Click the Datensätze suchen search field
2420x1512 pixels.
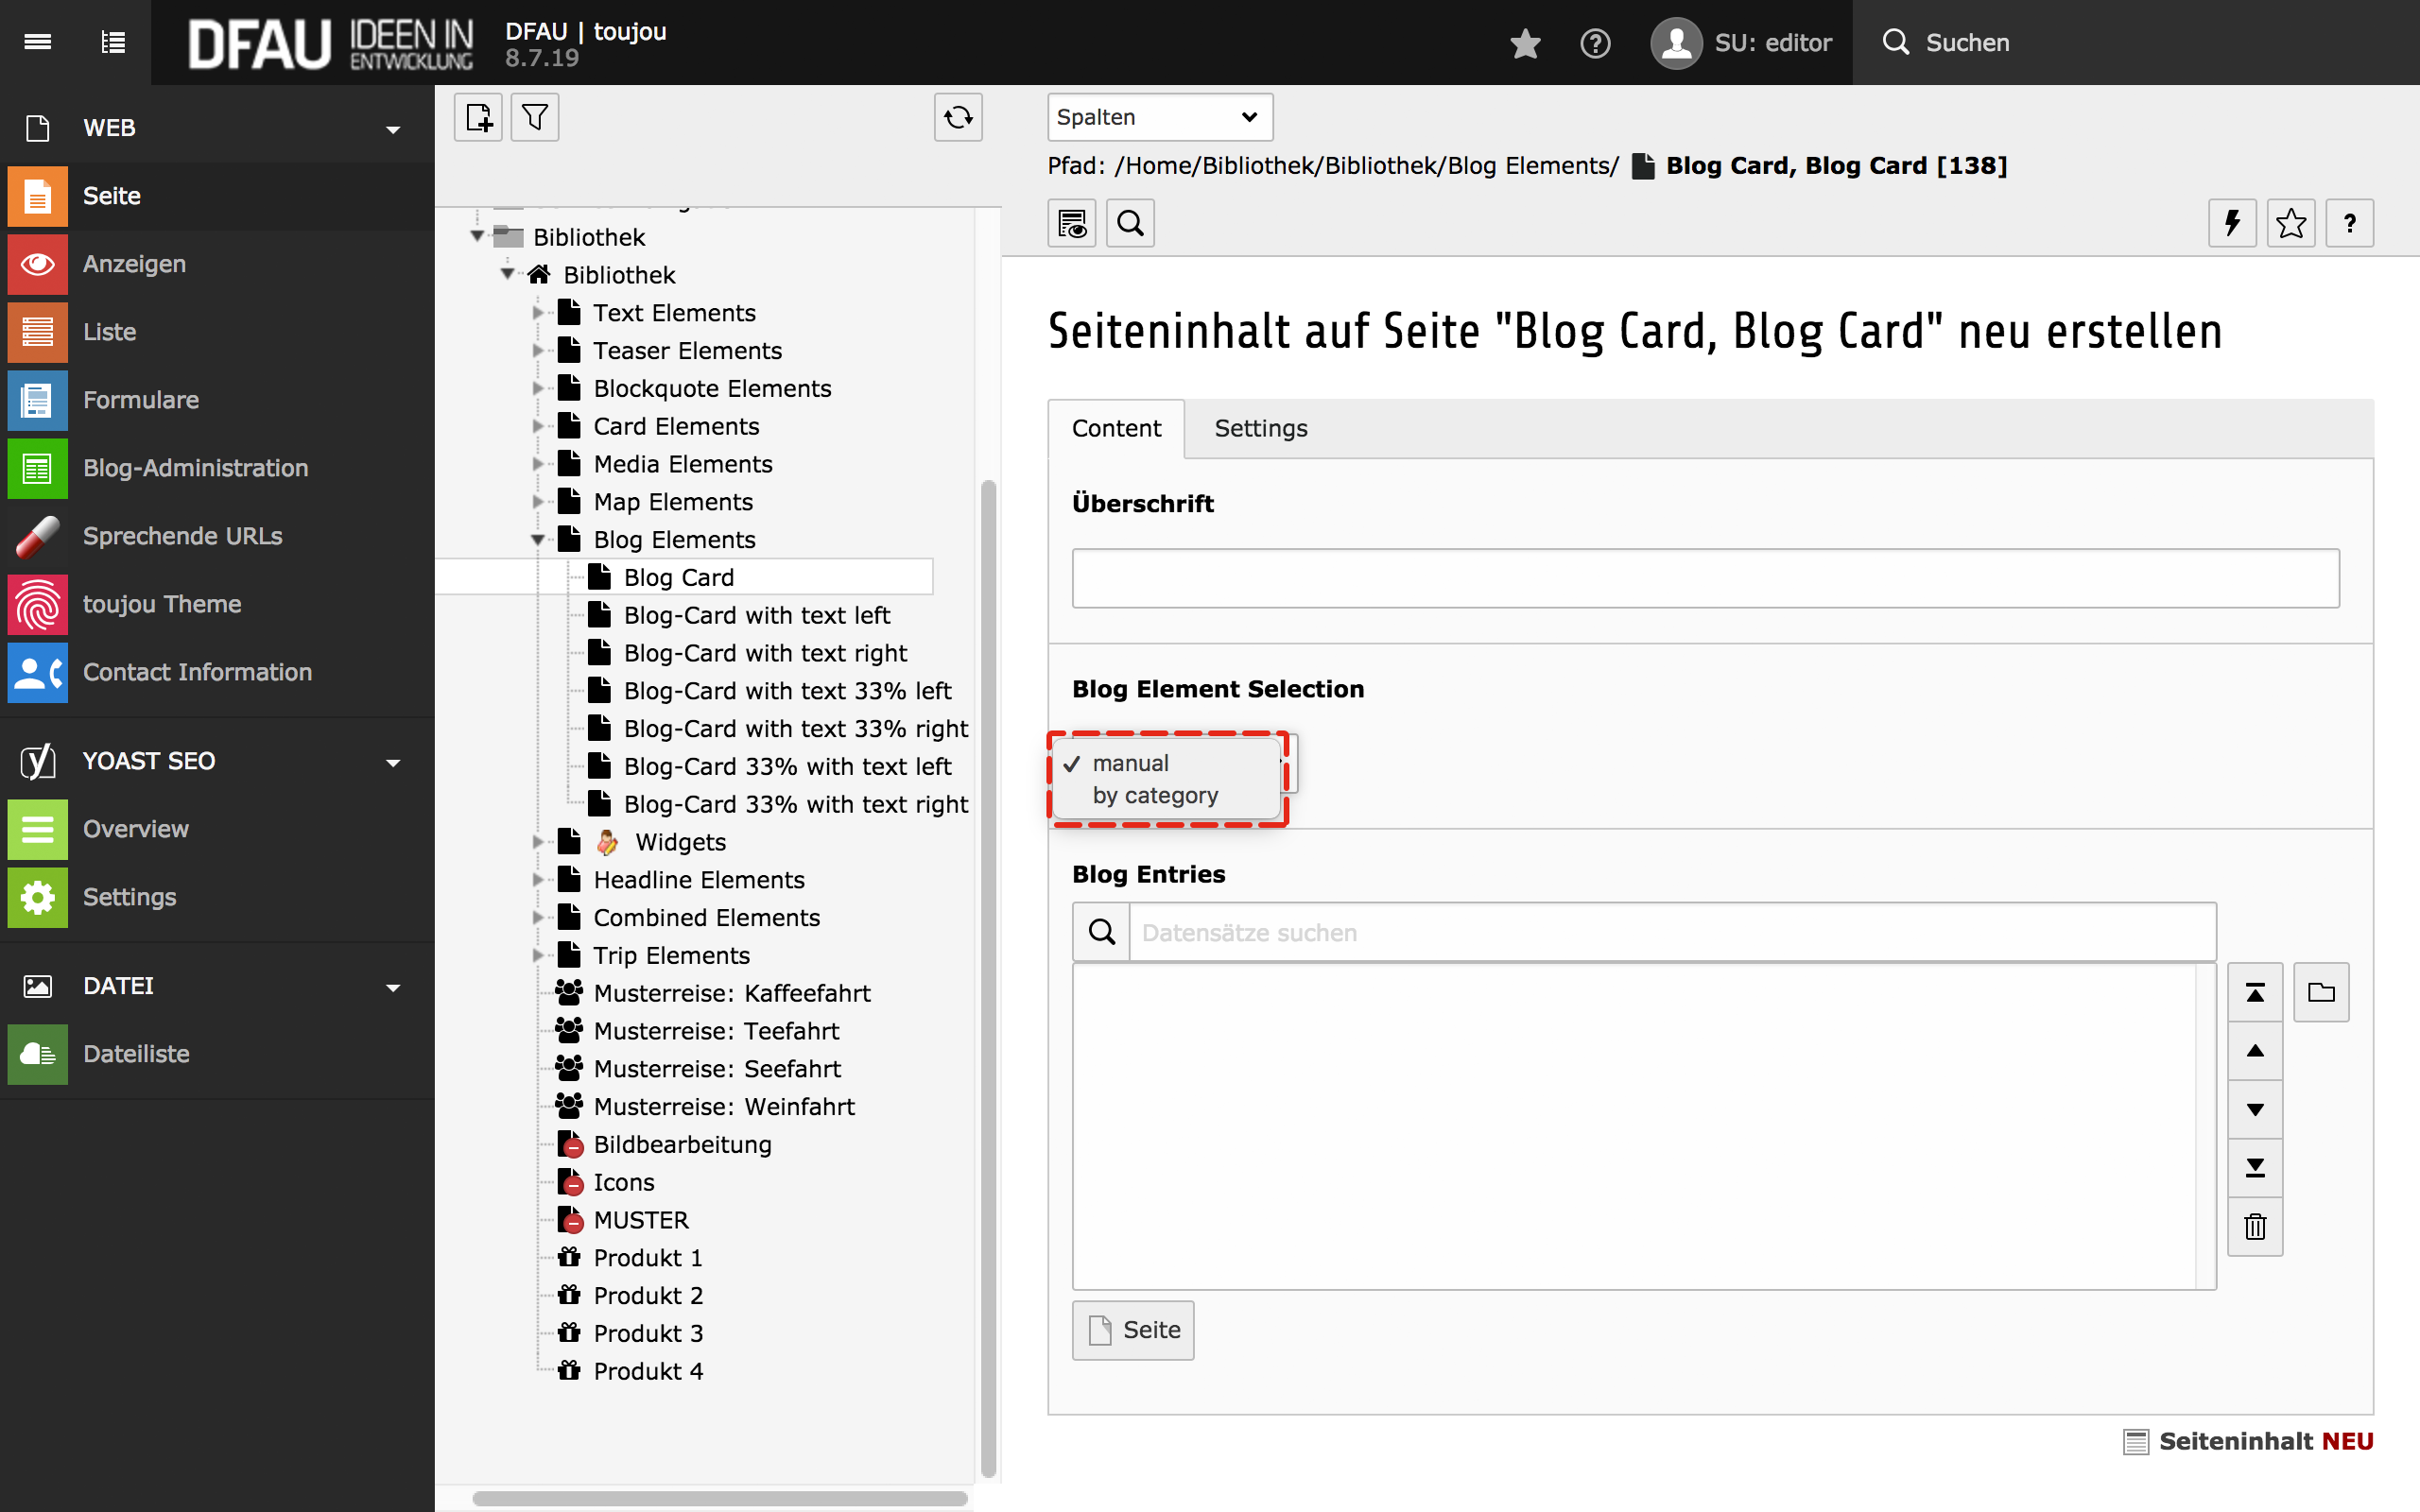tap(1672, 933)
